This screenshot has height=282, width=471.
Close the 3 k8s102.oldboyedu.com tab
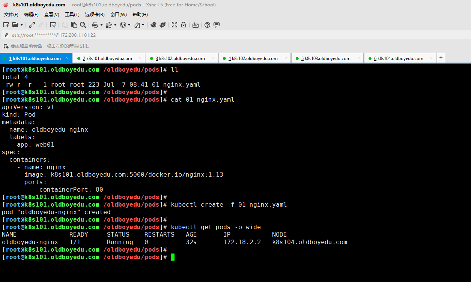tap(213, 58)
